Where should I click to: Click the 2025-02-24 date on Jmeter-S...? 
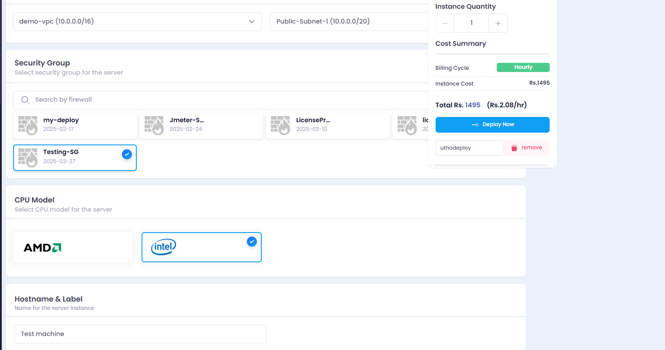(186, 129)
